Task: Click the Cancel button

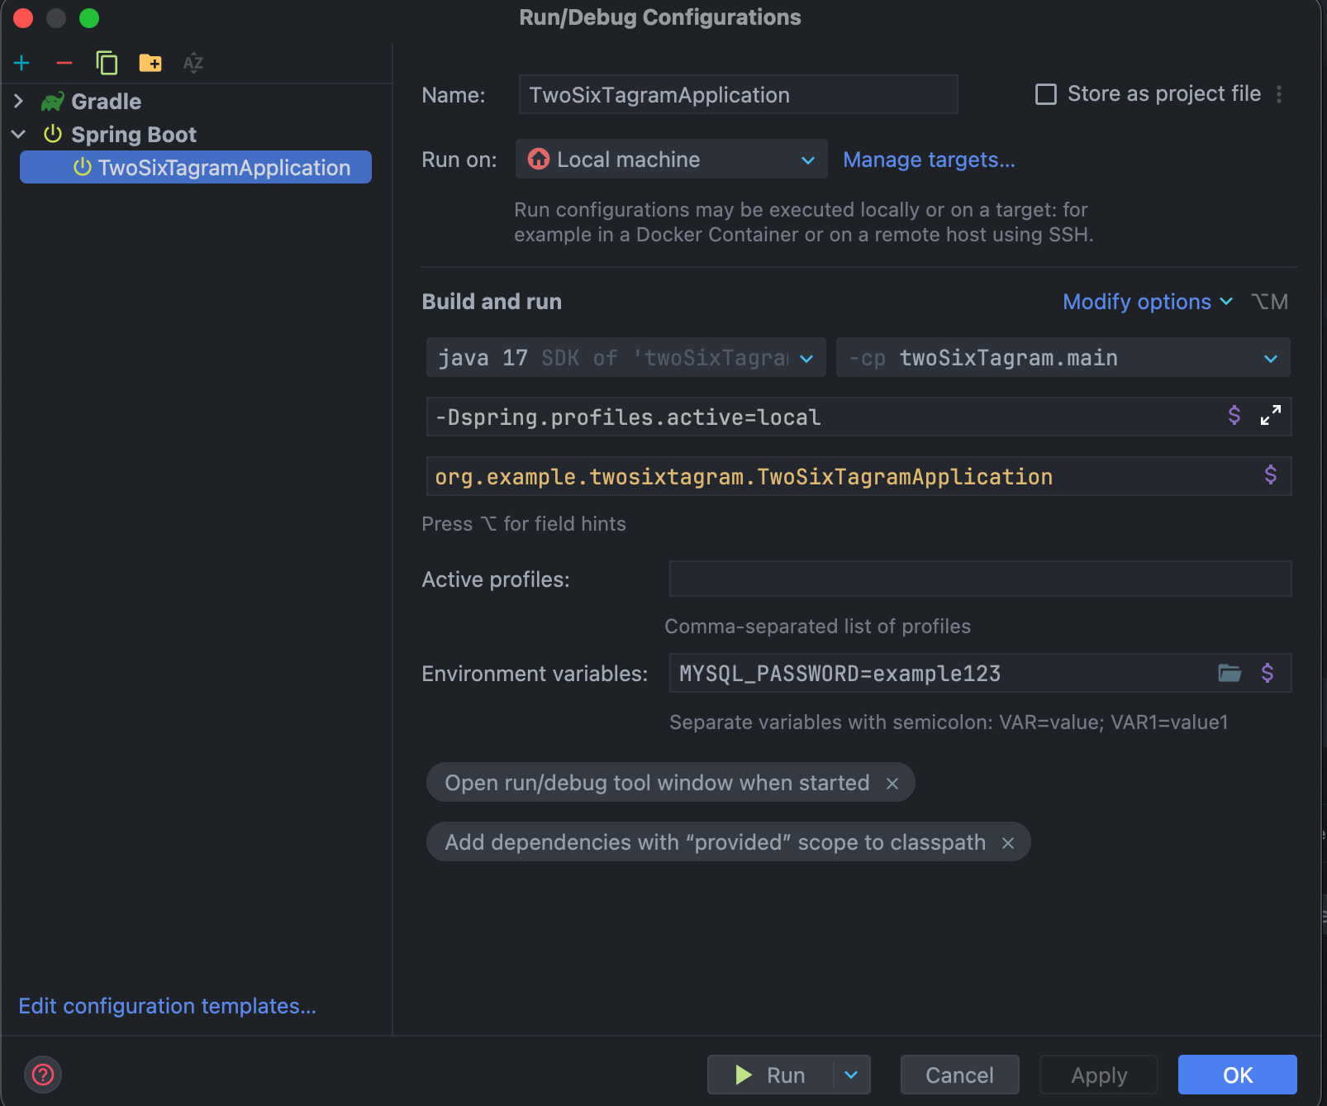Action: [959, 1075]
